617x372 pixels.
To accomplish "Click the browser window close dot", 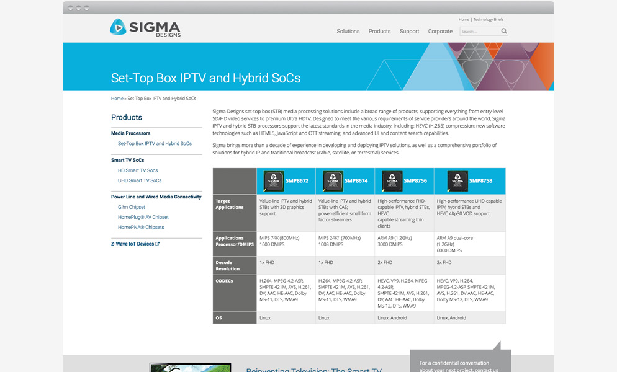I will [x=70, y=8].
